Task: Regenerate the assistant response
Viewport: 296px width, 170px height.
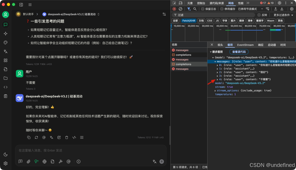Action: (x=36, y=137)
